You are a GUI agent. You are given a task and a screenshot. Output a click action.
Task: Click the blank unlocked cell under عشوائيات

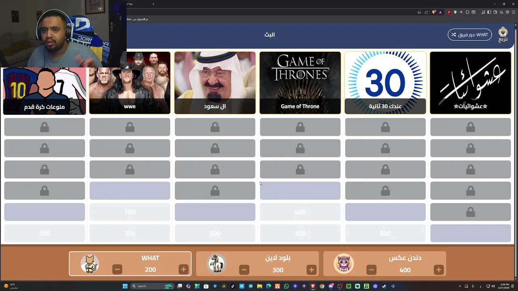471,234
